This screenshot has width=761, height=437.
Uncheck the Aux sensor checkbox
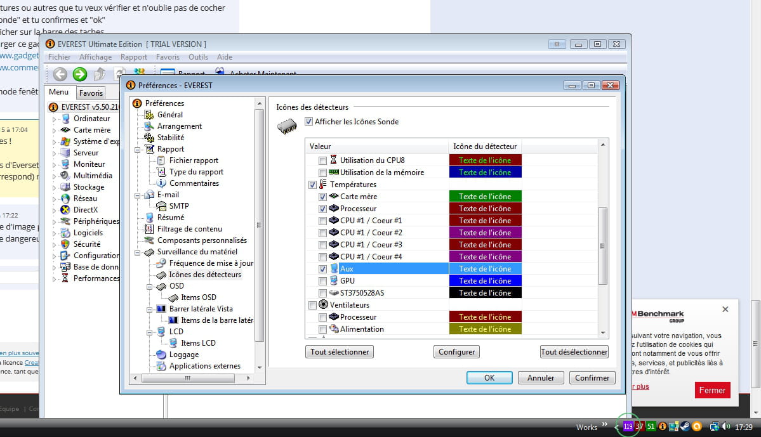(x=322, y=269)
